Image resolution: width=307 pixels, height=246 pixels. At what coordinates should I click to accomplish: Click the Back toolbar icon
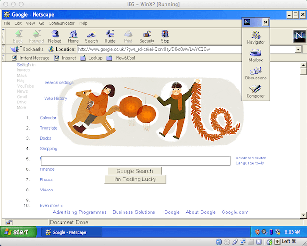pos(18,36)
